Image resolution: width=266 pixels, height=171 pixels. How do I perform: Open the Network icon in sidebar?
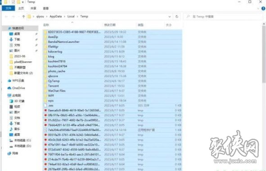click(9, 153)
